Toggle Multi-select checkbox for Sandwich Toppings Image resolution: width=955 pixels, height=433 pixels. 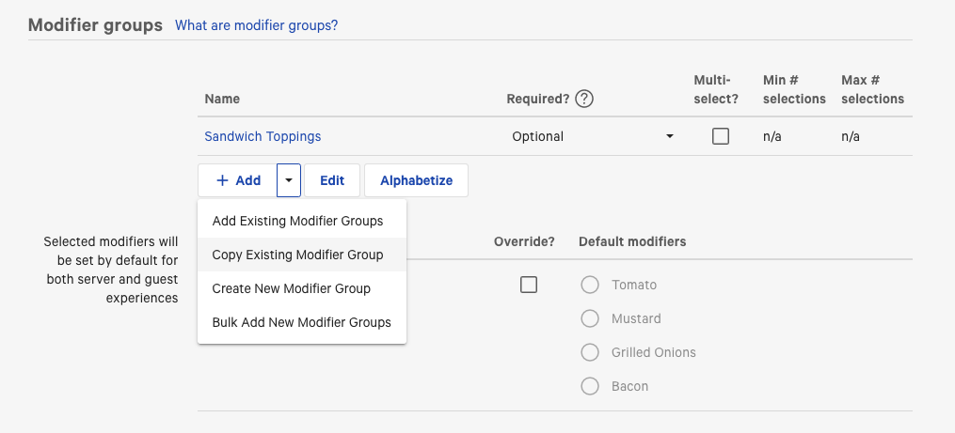pos(721,136)
